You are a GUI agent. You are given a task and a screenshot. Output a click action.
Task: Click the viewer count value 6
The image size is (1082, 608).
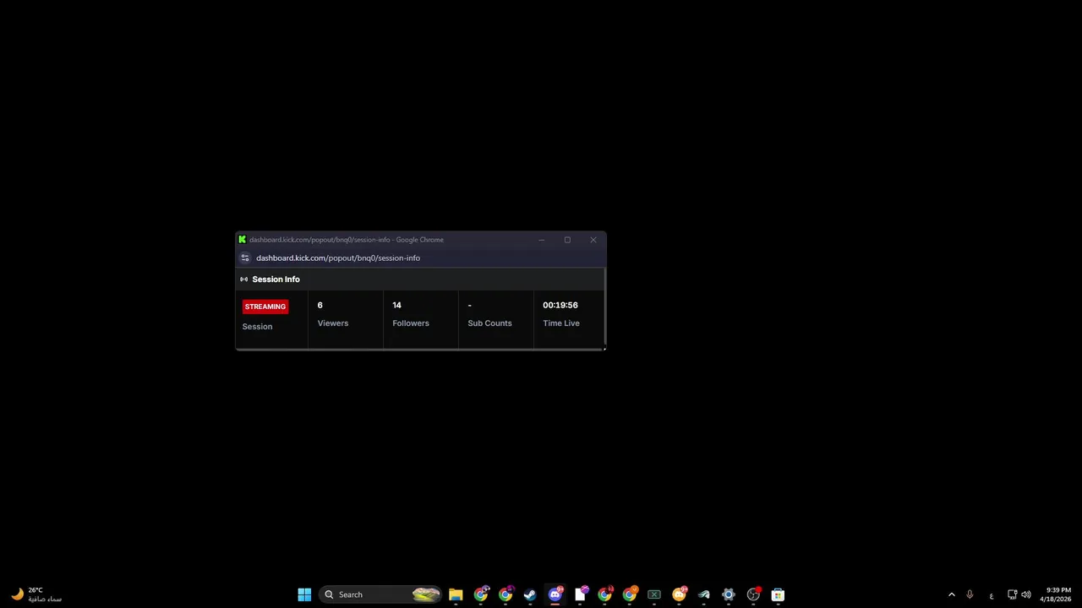coord(320,305)
